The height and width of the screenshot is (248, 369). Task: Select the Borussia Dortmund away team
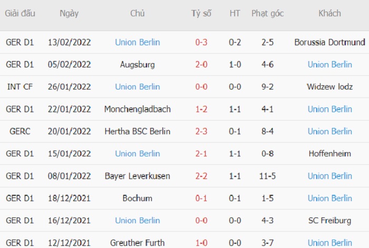coord(329,42)
